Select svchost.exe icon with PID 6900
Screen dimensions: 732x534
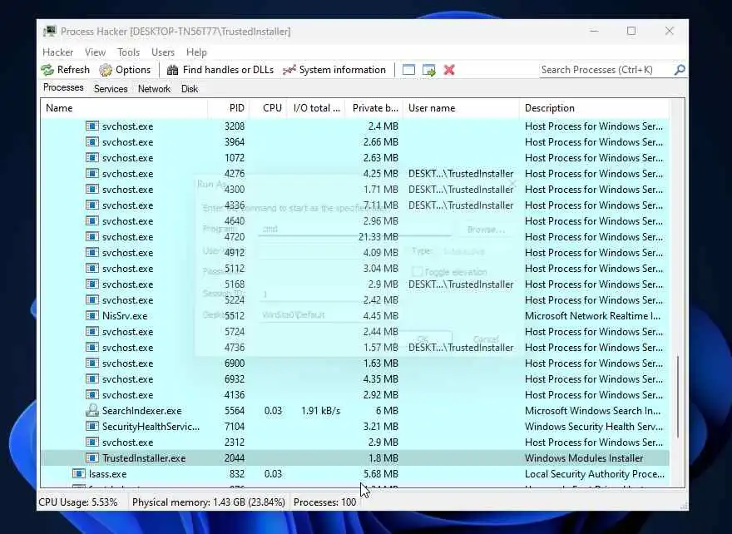coord(92,363)
